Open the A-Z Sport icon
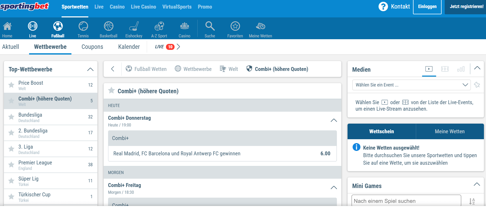The width and height of the screenshot is (486, 207). tap(159, 26)
